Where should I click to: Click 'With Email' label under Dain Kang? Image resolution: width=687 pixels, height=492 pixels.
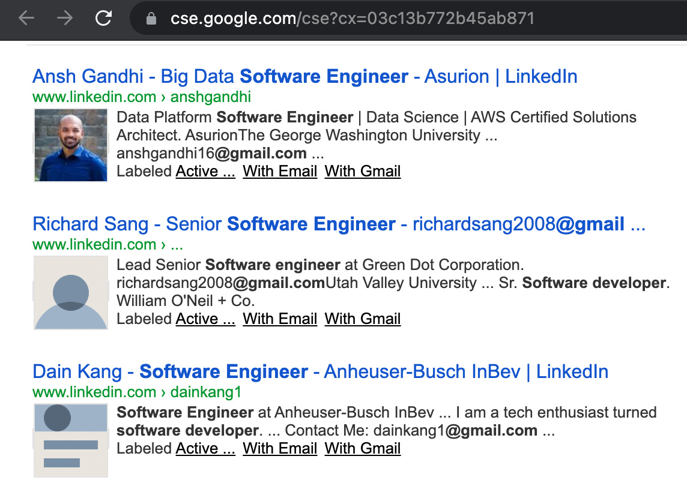click(279, 448)
